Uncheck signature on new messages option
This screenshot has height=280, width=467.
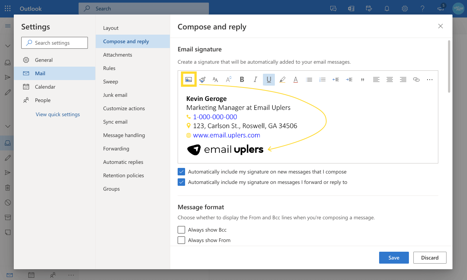(181, 172)
